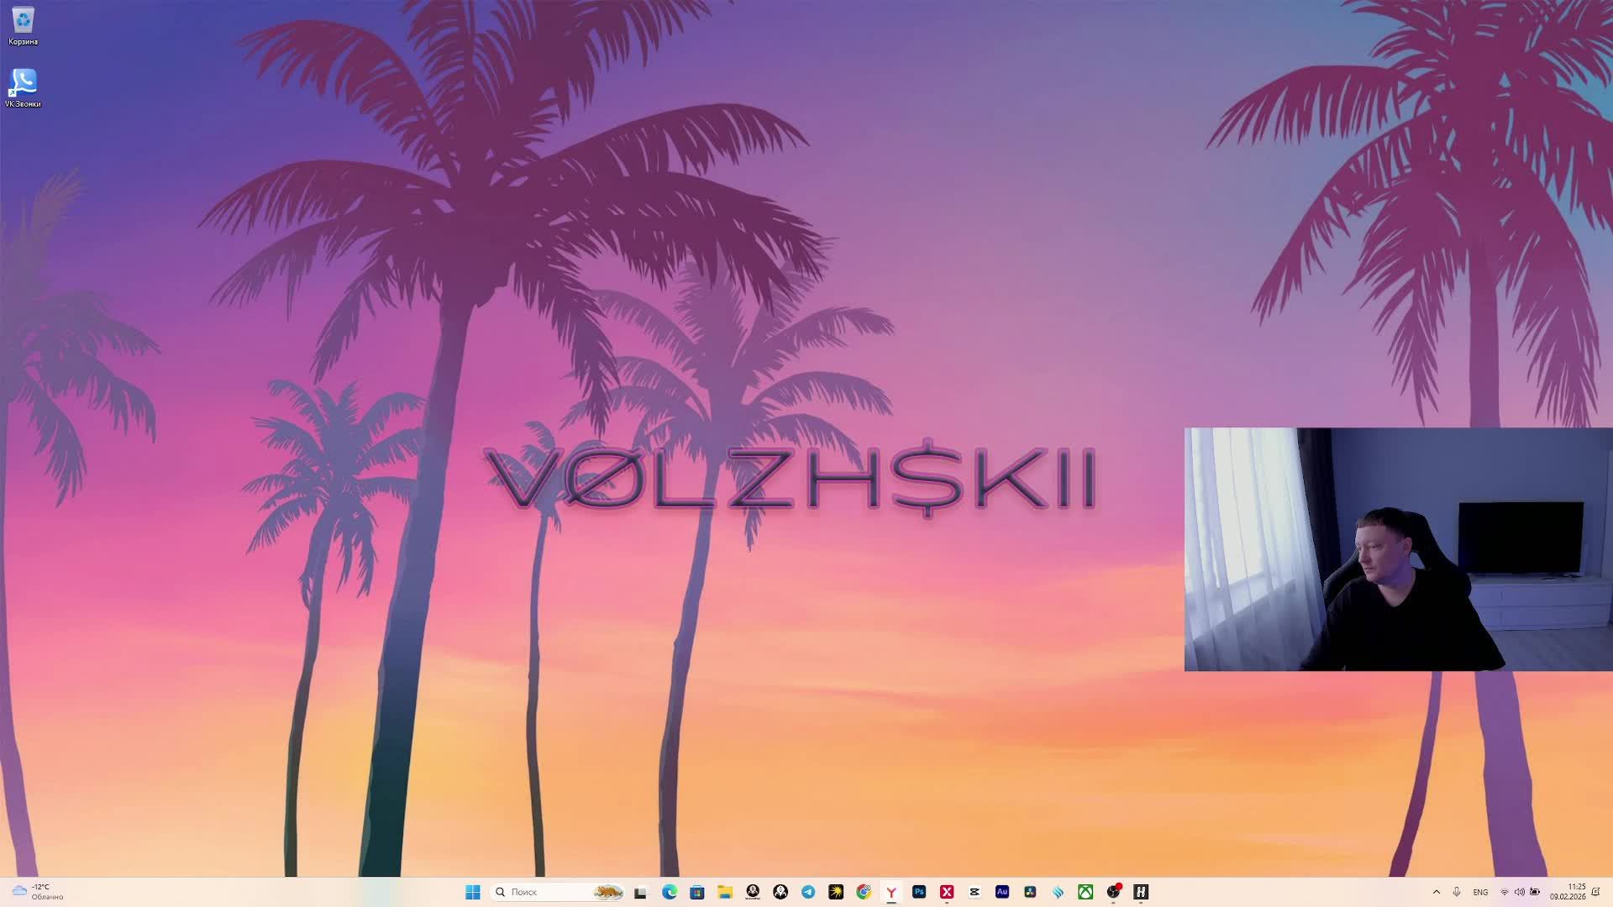
Task: Click the microphone indicator in the system tray
Action: coord(1457,892)
